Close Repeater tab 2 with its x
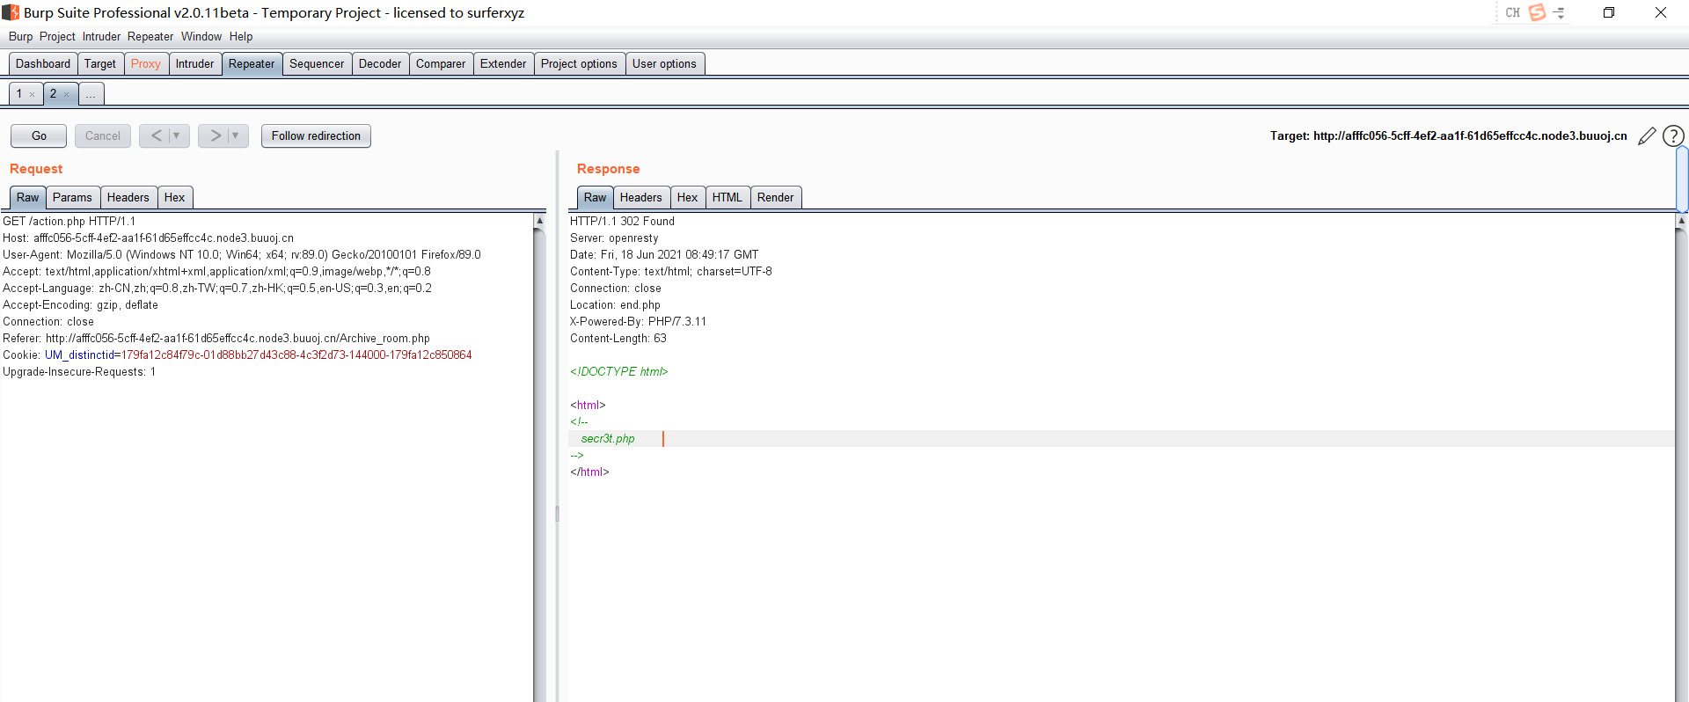This screenshot has width=1689, height=702. coord(66,94)
